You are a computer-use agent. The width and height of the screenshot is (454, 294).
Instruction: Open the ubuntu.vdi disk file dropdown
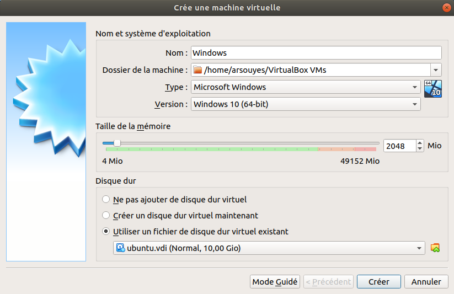click(269, 248)
